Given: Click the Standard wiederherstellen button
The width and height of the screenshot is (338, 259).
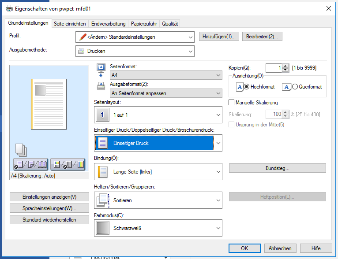Looking at the screenshot, I should pyautogui.click(x=49, y=219).
